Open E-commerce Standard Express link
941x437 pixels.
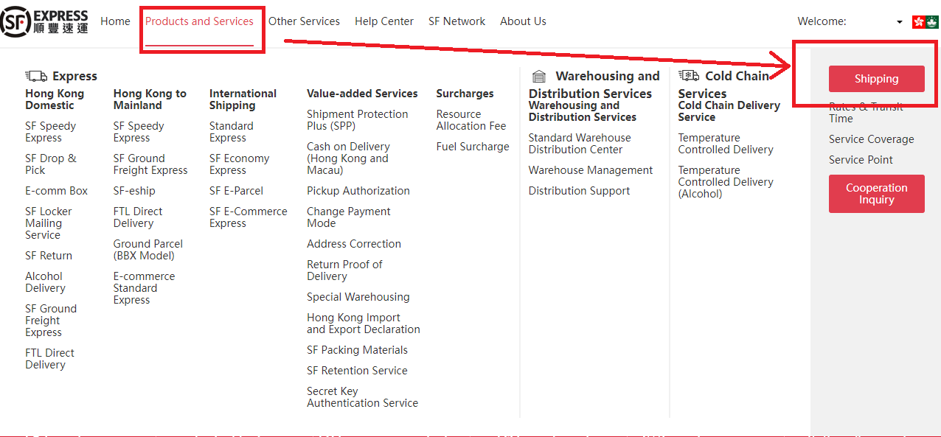[144, 288]
